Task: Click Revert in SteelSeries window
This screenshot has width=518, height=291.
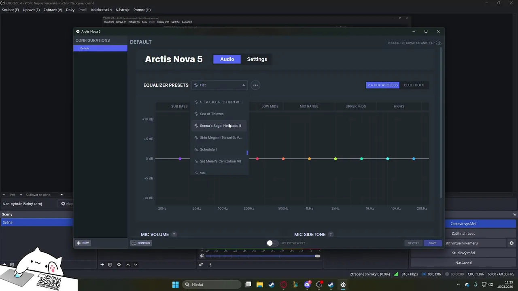Action: point(414,243)
